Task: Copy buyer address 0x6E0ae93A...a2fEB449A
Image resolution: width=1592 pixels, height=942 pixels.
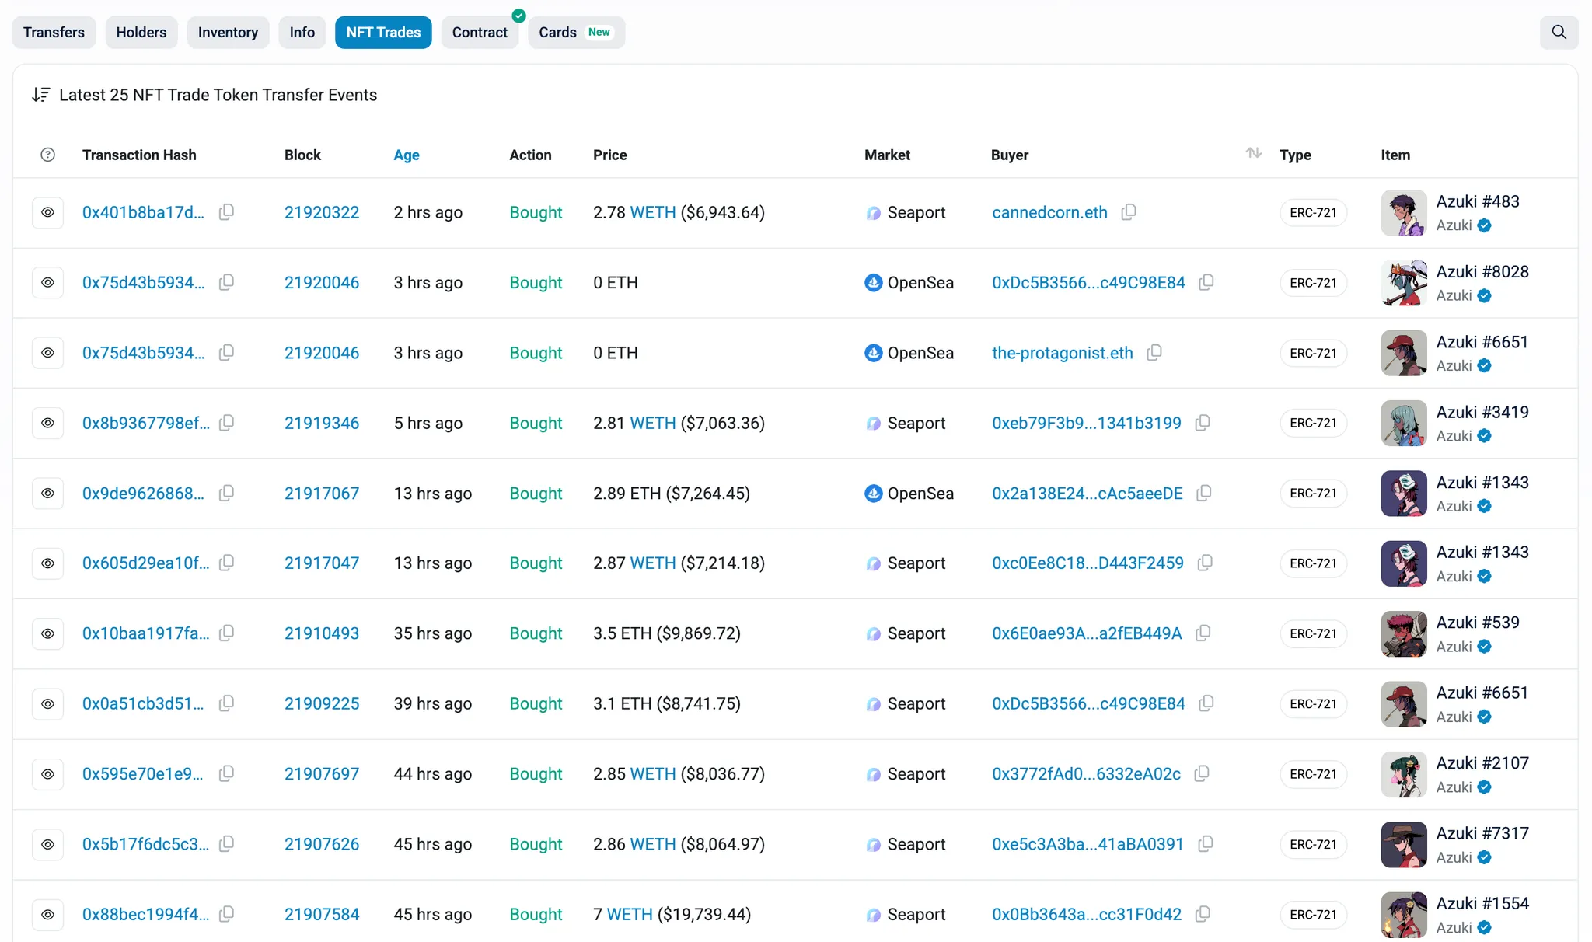Action: tap(1203, 633)
